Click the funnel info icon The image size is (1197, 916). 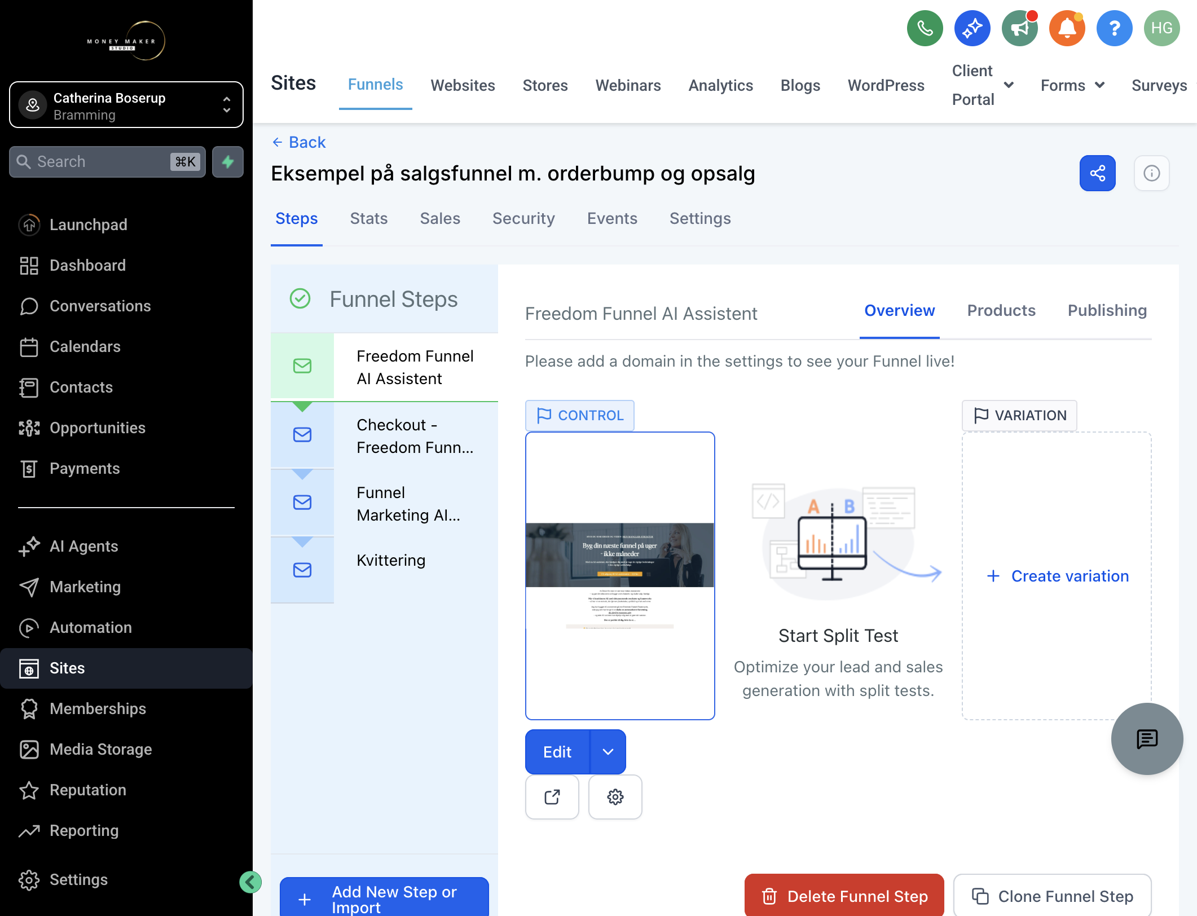point(1151,173)
